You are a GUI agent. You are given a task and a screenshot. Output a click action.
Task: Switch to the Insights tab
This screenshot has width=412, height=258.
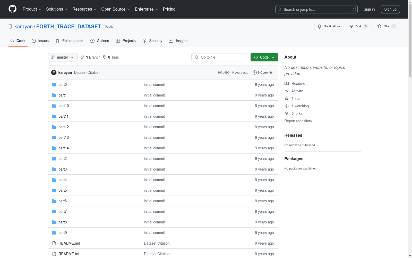coord(178,41)
